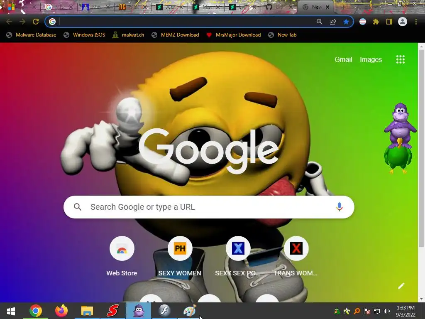Image resolution: width=425 pixels, height=319 pixels.
Task: Open the MEMZ Download bookmark
Action: tap(176, 35)
